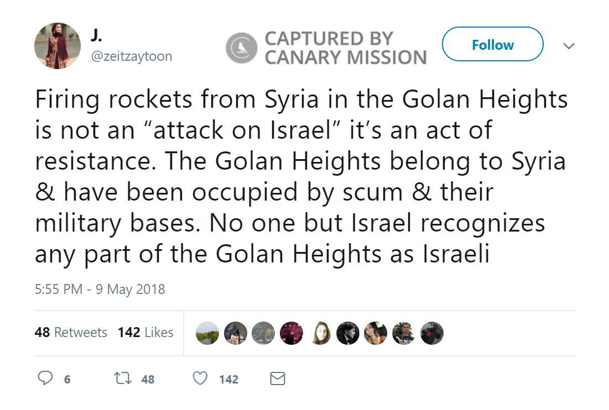This screenshot has width=609, height=410.
Task: Click the @zeitzaytoon handle
Action: (131, 56)
